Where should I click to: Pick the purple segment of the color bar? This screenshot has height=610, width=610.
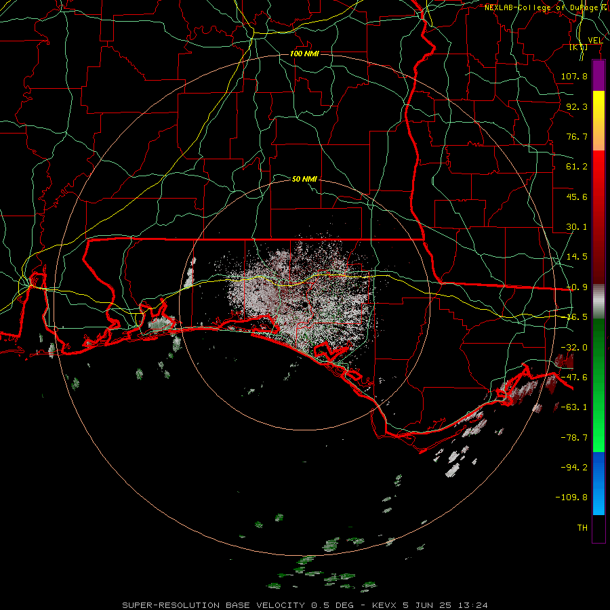coord(598,76)
